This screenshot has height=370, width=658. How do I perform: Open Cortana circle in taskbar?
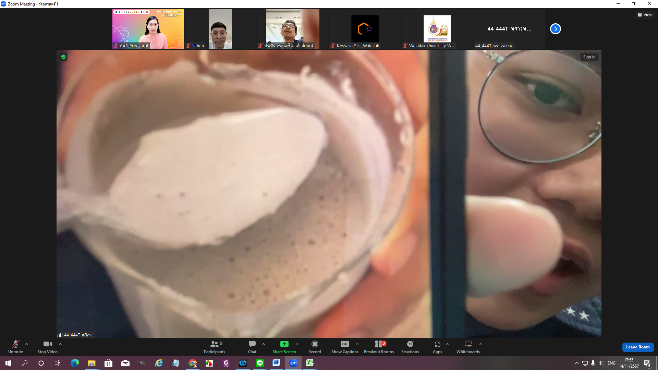41,363
